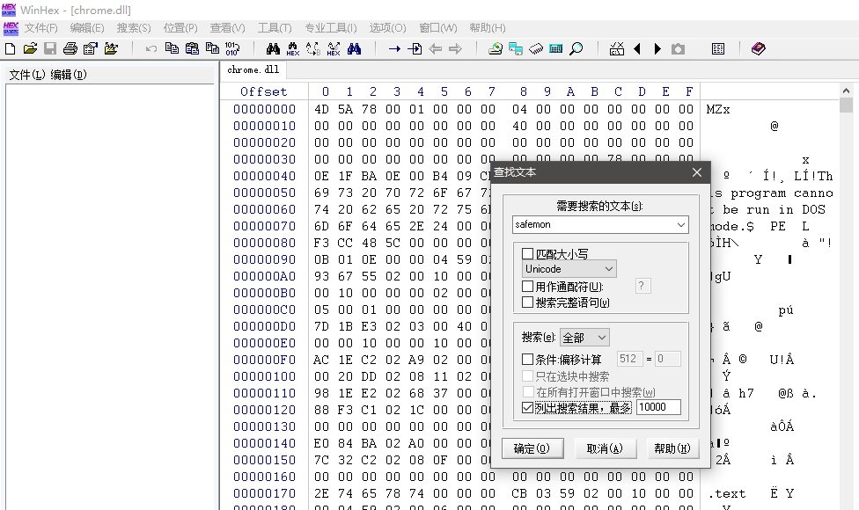Image resolution: width=859 pixels, height=510 pixels.
Task: Tick the 搜索完整语句 checkbox
Action: point(528,302)
